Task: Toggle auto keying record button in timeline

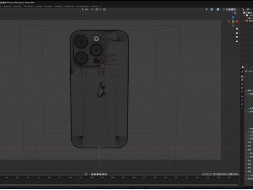Action: [x=86, y=174]
